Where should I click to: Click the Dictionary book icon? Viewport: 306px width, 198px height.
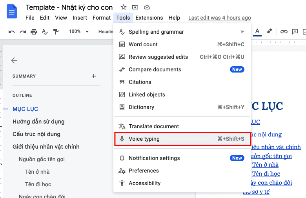click(x=122, y=107)
